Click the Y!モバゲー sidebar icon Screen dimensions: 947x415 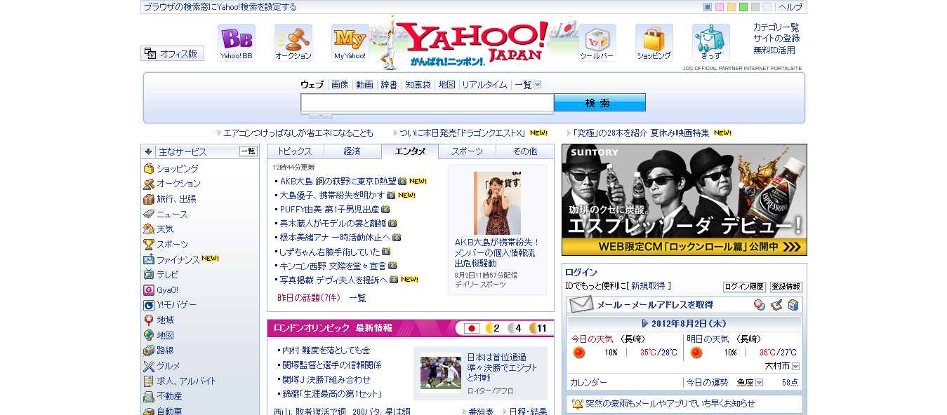(149, 305)
